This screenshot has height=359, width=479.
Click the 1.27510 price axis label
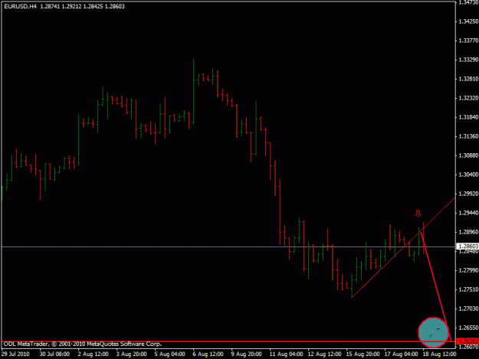[x=468, y=289]
